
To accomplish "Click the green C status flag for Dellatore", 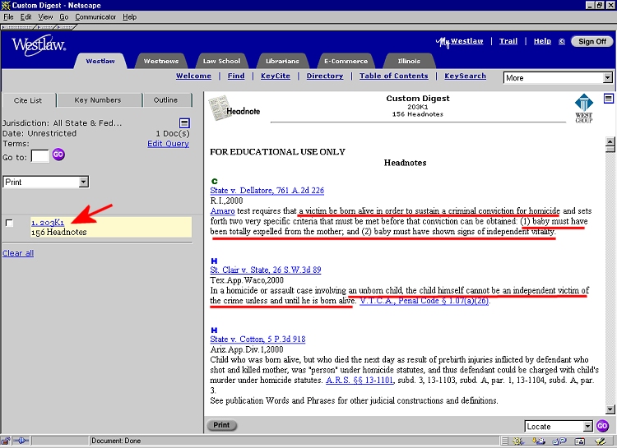I will tap(215, 182).
